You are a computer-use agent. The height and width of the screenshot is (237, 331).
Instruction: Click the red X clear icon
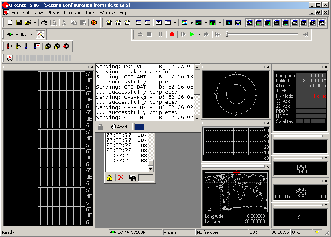(121, 178)
